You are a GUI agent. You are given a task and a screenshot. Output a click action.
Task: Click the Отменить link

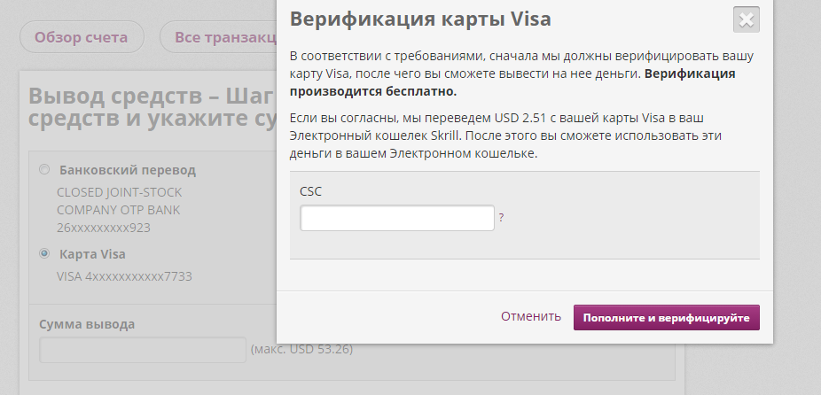point(531,316)
